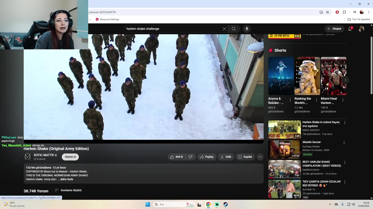Open Chrome three-dot menu

click(x=369, y=12)
